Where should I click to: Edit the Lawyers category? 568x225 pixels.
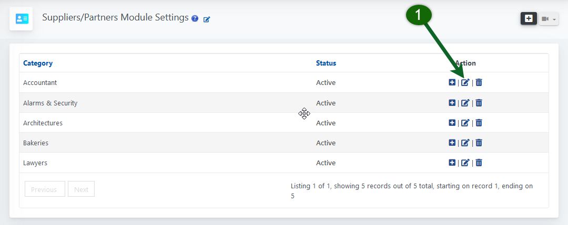pyautogui.click(x=465, y=163)
